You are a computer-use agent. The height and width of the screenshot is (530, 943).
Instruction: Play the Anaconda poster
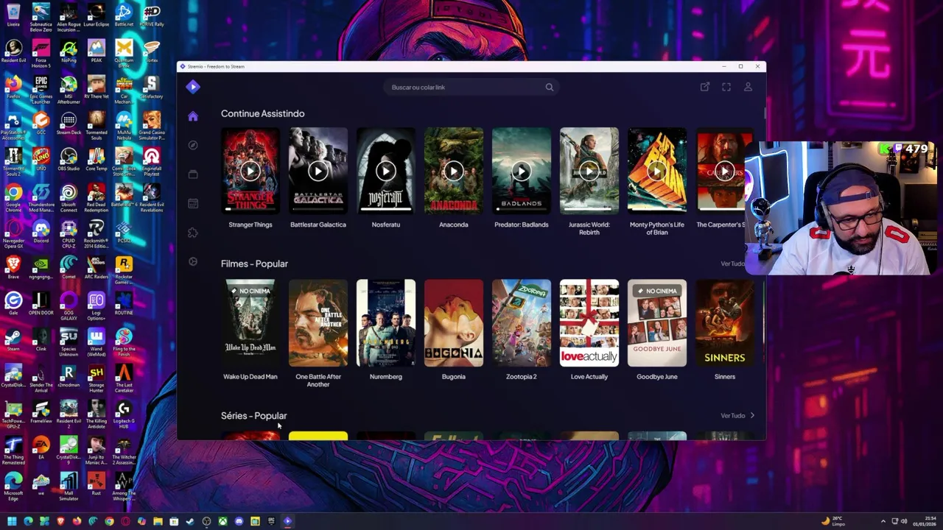click(x=454, y=171)
